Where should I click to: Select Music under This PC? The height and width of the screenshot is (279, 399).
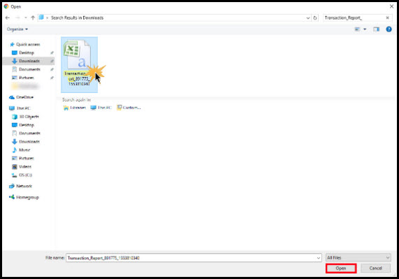[x=21, y=150]
